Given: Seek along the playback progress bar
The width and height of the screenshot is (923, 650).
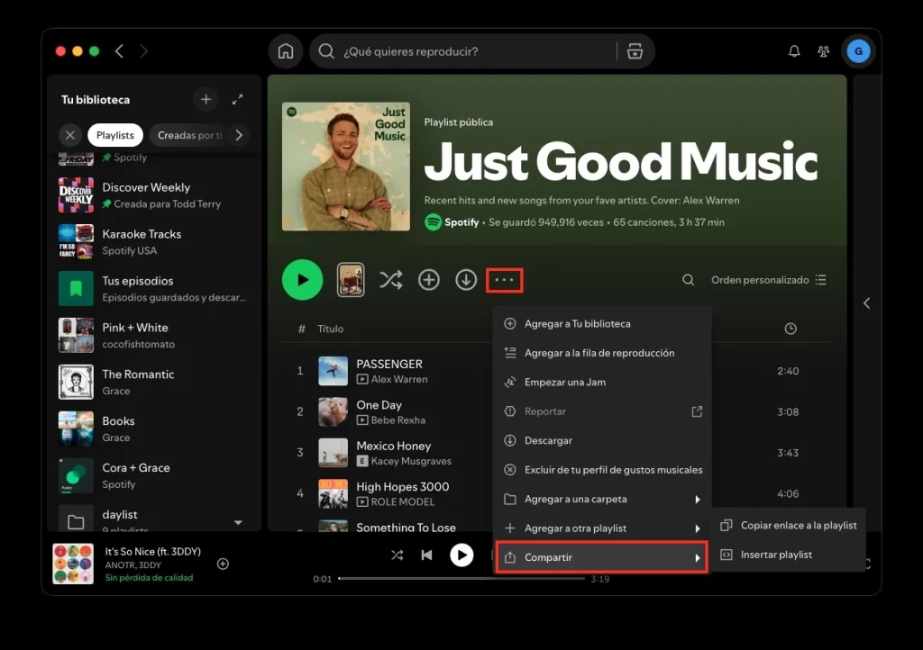Looking at the screenshot, I should point(461,578).
